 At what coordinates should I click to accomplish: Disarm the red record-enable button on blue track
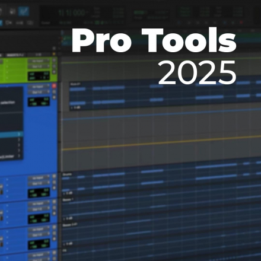(x=54, y=86)
